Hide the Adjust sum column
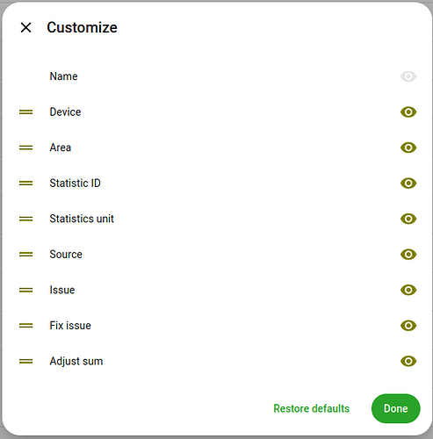 pos(408,361)
